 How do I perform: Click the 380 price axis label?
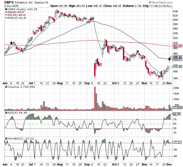coord(175,78)
